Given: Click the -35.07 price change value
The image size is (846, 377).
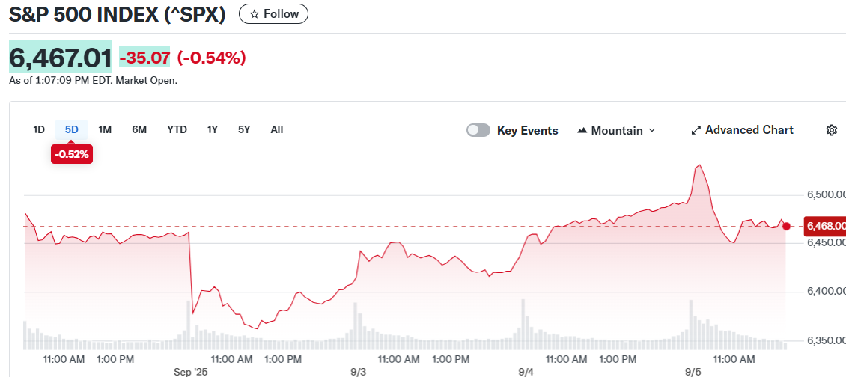Looking at the screenshot, I should (144, 57).
